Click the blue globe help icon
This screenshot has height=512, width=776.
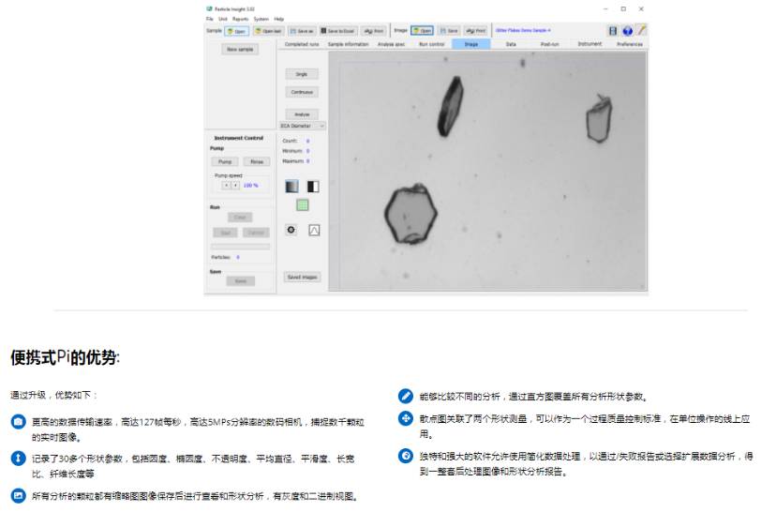tap(627, 31)
